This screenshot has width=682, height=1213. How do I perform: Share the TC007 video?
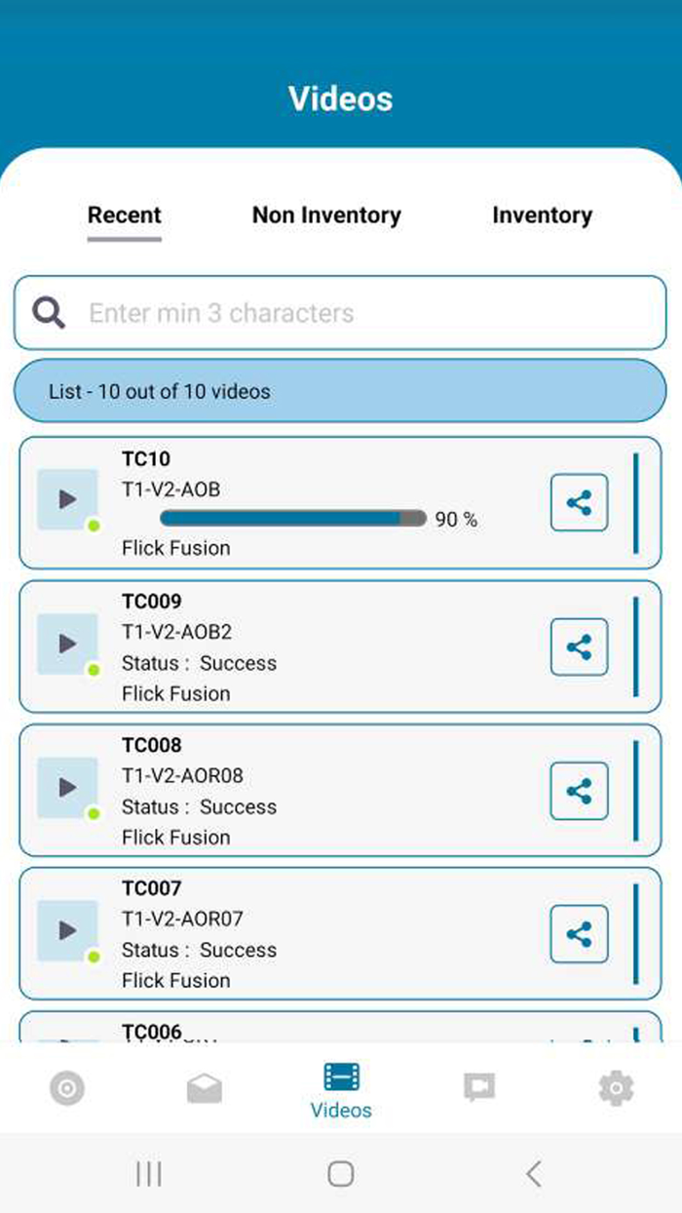580,934
